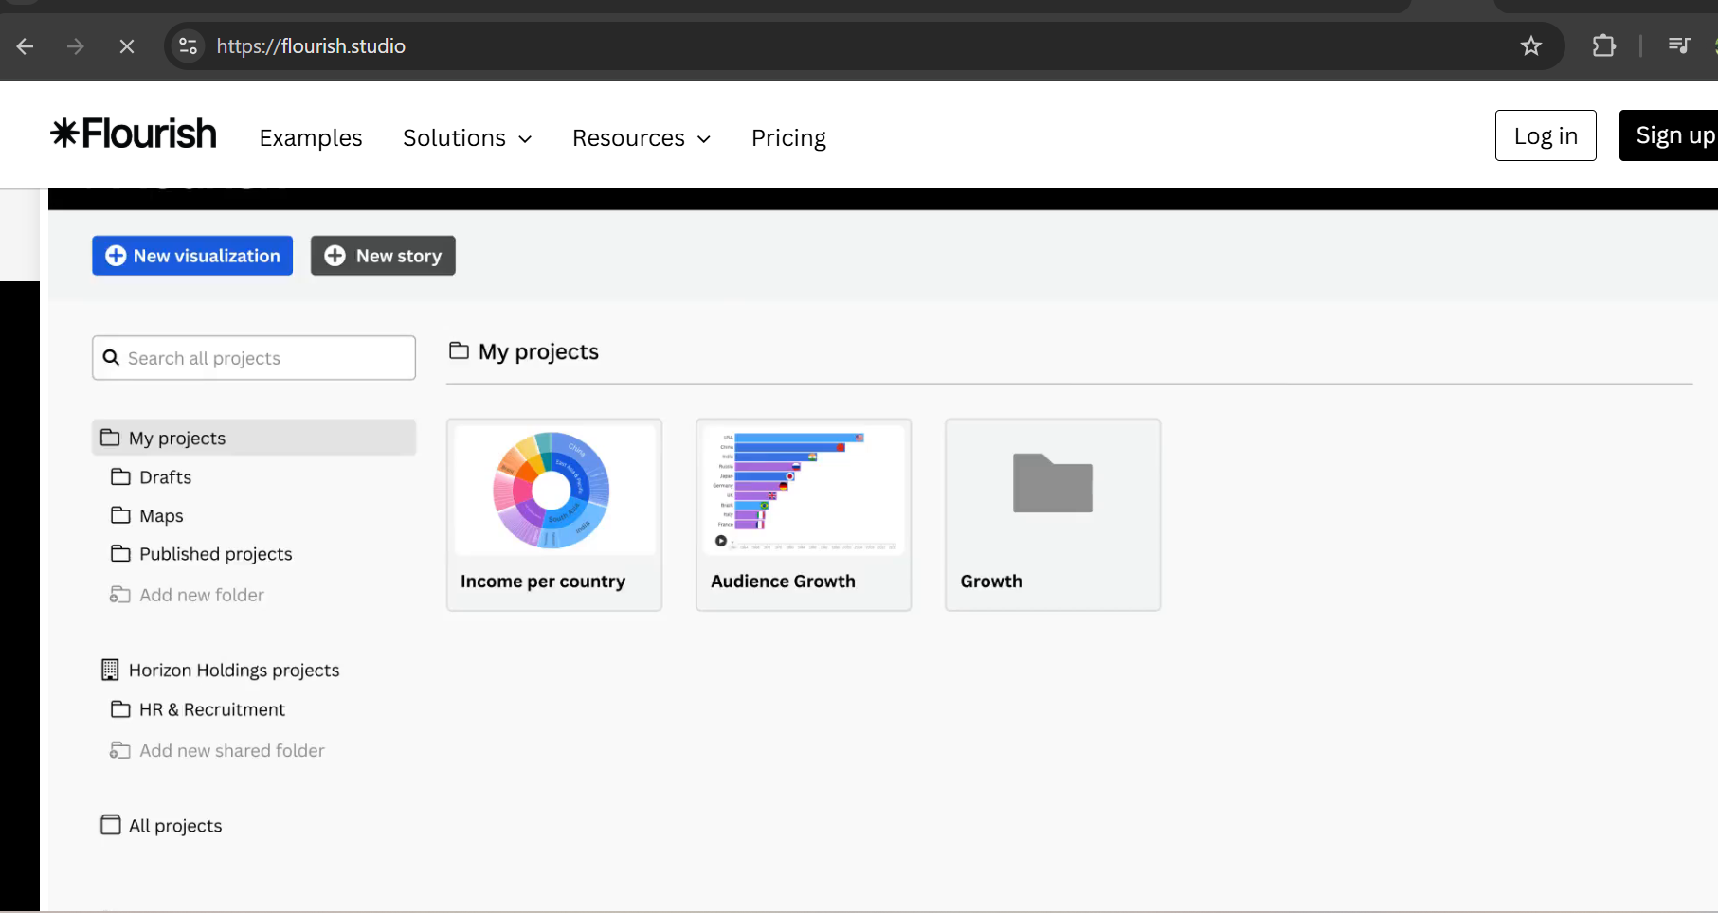
Task: Click the gray folder icon on Growth card
Action: tap(1053, 483)
